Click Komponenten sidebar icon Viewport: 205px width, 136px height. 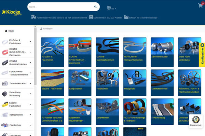point(5,115)
